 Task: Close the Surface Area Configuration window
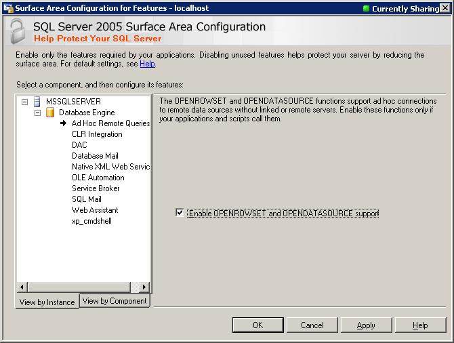tap(445, 8)
